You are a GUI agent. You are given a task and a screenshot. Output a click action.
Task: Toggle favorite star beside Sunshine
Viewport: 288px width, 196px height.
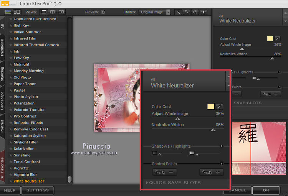click(x=11, y=155)
